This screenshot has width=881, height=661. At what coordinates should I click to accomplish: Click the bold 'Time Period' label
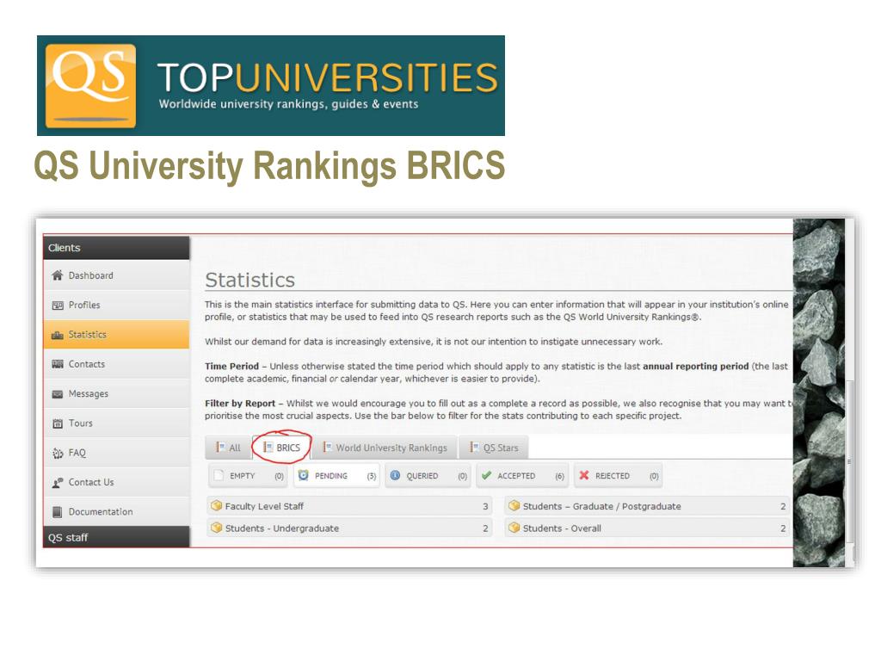[231, 366]
